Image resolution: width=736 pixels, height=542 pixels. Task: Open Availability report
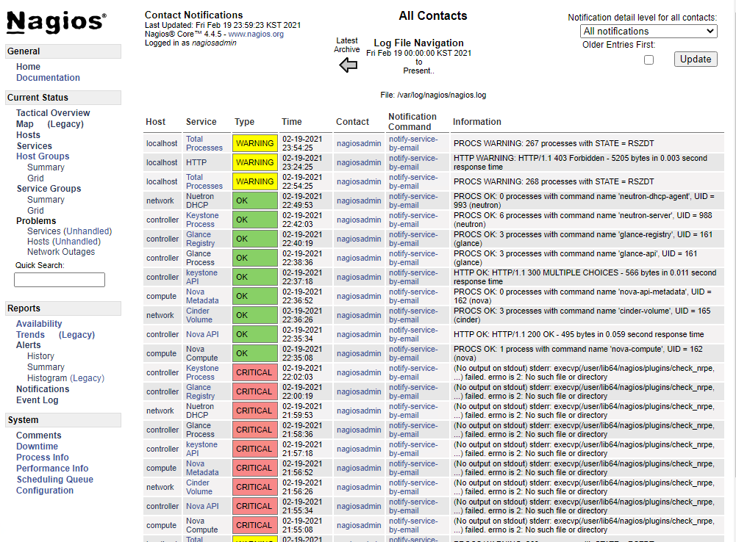39,324
